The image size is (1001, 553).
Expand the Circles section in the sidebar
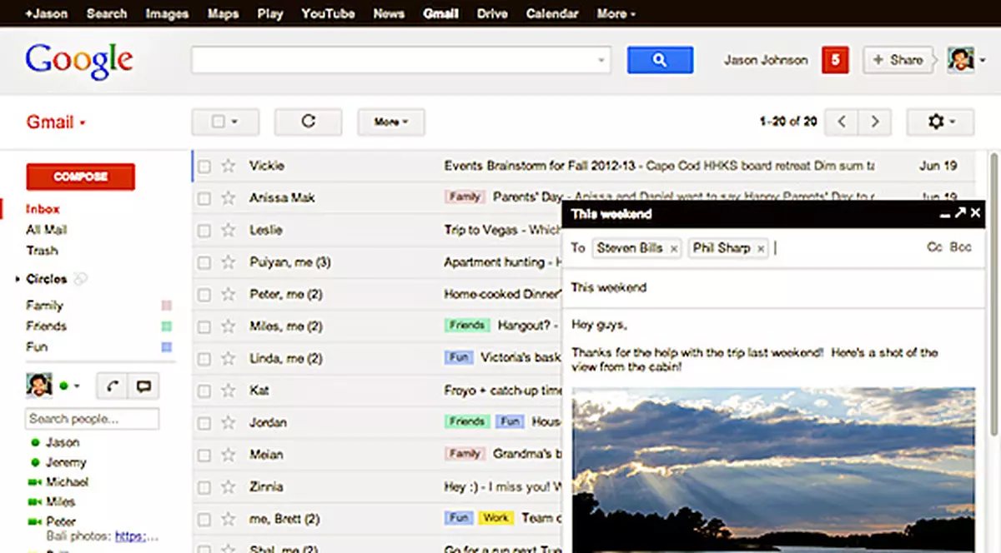[x=19, y=279]
